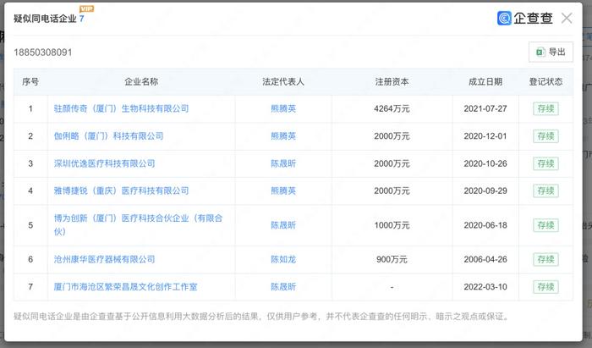
Task: Click establishment date 2020-10-26
Action: tap(485, 163)
